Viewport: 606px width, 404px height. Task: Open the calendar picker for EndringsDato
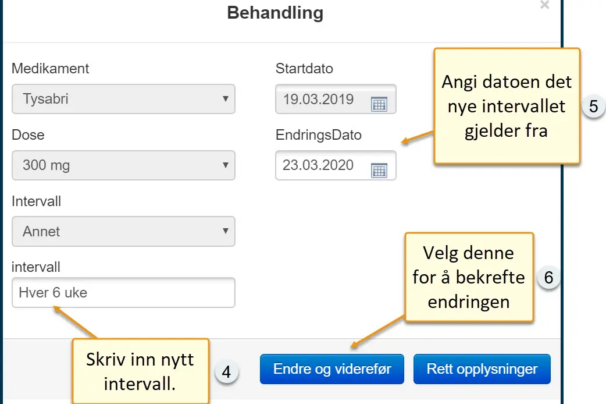[379, 170]
